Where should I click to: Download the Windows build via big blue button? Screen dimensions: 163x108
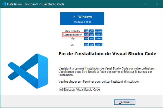[x=82, y=19]
